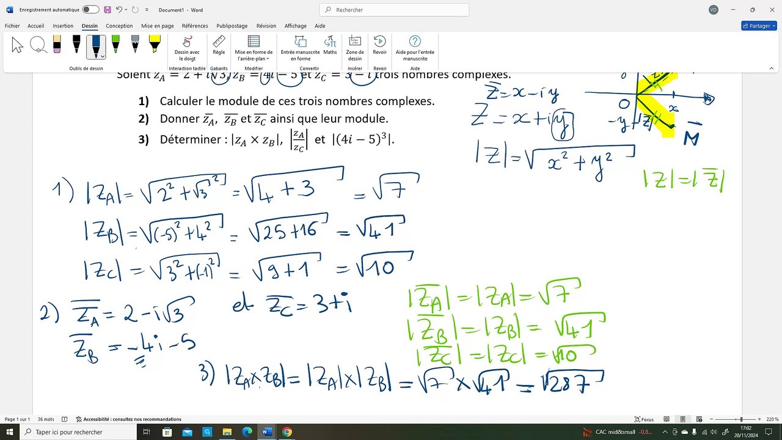Toggle Enregistrement automatique switch
Screen dimensions: 782x440
coord(90,10)
